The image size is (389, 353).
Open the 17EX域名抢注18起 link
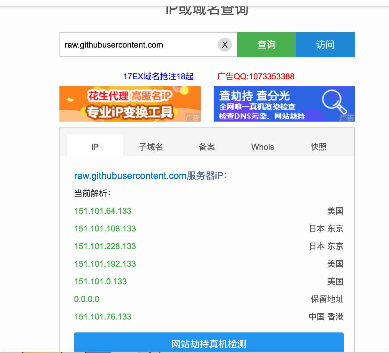[x=159, y=76]
